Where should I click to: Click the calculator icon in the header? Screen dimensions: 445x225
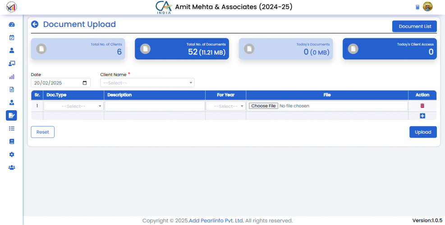tap(417, 7)
